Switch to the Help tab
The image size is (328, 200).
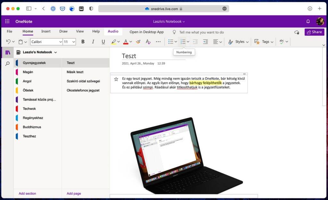[x=96, y=31]
